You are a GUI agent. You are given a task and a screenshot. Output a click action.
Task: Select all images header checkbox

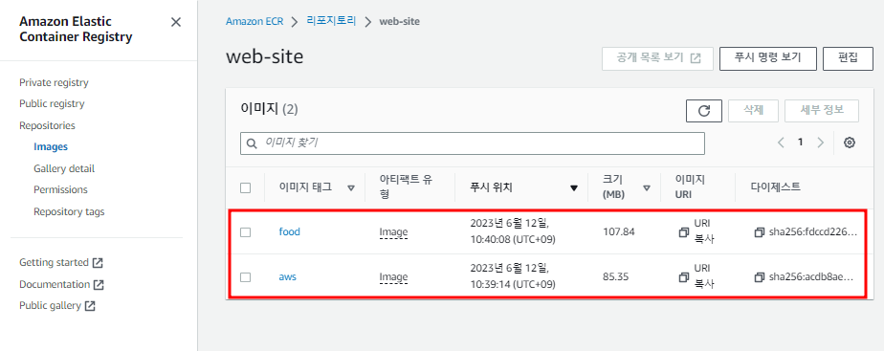245,187
